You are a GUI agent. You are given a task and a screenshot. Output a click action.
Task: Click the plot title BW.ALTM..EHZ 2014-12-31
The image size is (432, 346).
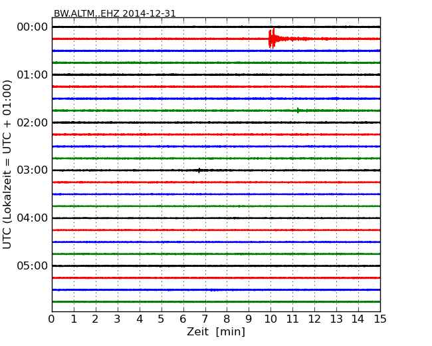tap(114, 13)
